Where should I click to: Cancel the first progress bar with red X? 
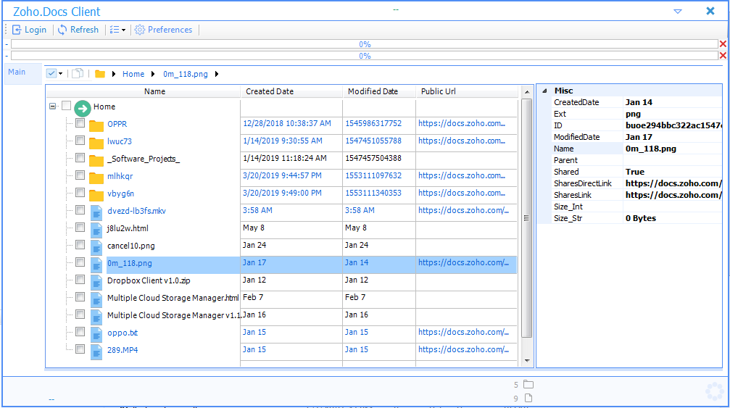click(x=723, y=44)
